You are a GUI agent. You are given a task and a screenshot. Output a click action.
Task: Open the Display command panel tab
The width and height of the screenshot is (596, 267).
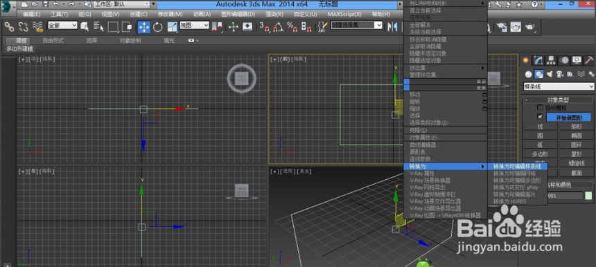tap(577, 60)
